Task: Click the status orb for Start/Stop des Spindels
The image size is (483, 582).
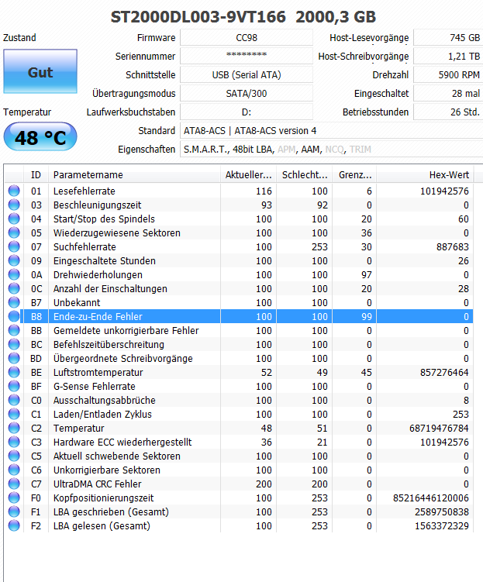Action: [x=14, y=219]
